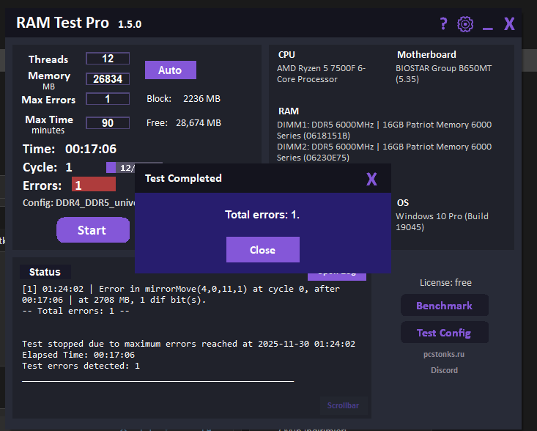Close RAM Test Pro with the top-right X
Viewport: 537px width, 431px height.
point(509,24)
